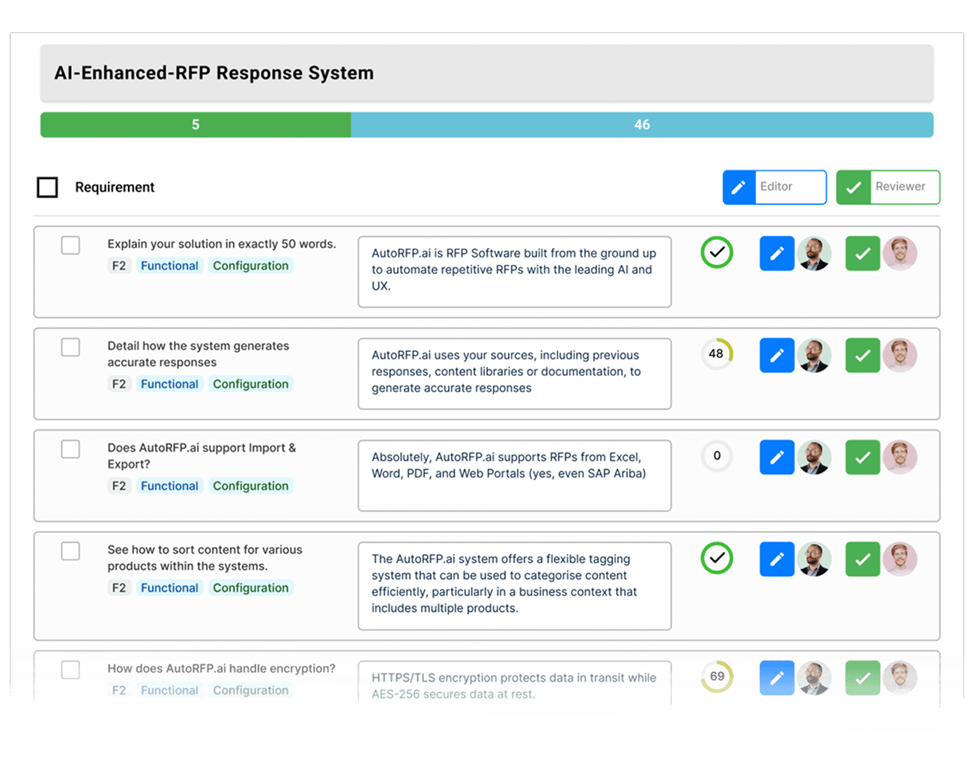The image size is (974, 770).
Task: Open reviewer avatar on '50 words' row
Action: [900, 253]
